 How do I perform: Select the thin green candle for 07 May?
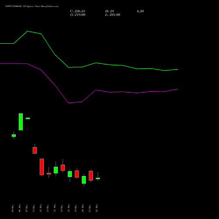(x=28, y=118)
